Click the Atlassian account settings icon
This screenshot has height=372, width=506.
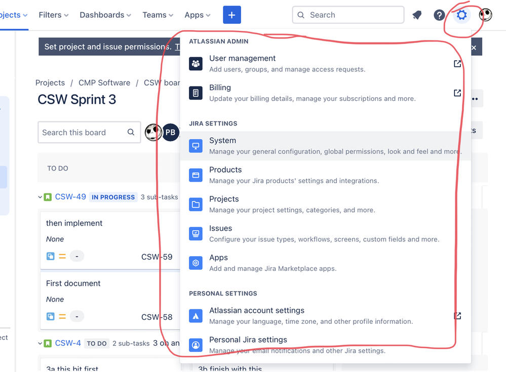[196, 316]
